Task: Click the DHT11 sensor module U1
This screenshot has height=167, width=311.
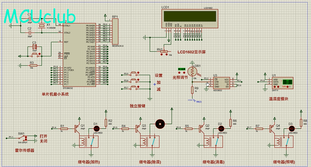Action: [x=281, y=83]
